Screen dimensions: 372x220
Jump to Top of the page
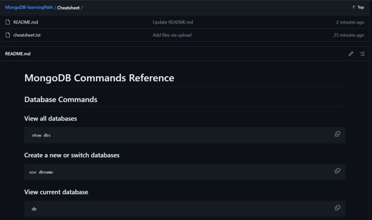(x=361, y=7)
